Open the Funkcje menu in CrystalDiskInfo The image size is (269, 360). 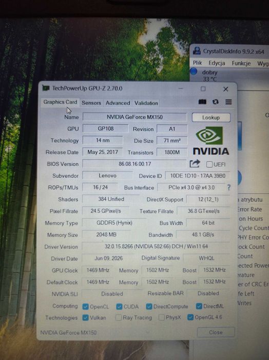241,63
